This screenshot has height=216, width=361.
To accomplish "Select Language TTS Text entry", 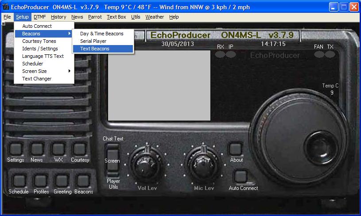I will point(44,56).
